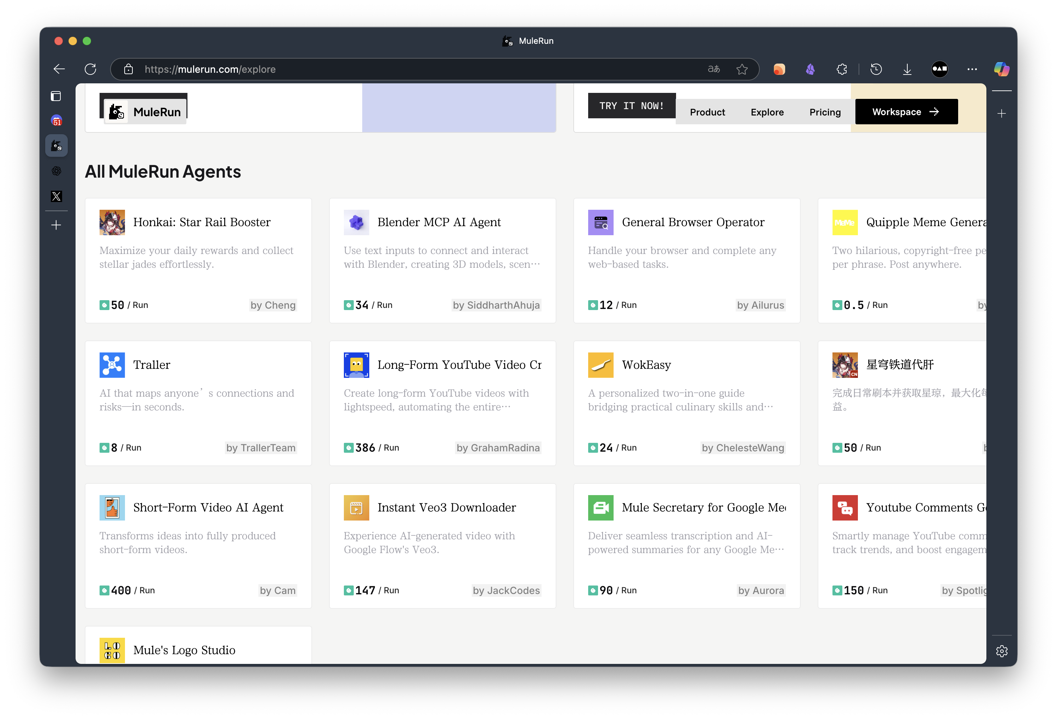The image size is (1057, 719).
Task: Click author tag by ChelesteWang
Action: 743,448
